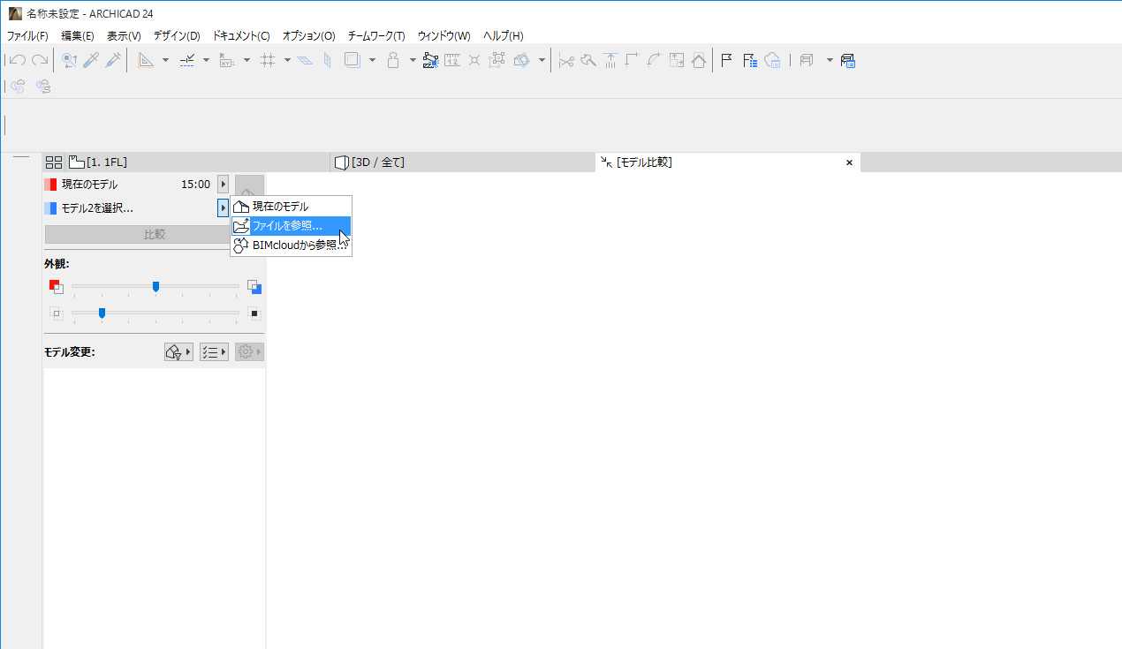Open dropdown arrow next to padlock icon

click(x=413, y=60)
